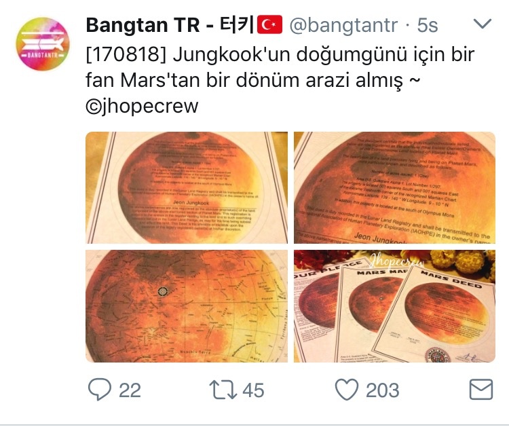Open top-left Mars deed photo

click(187, 187)
